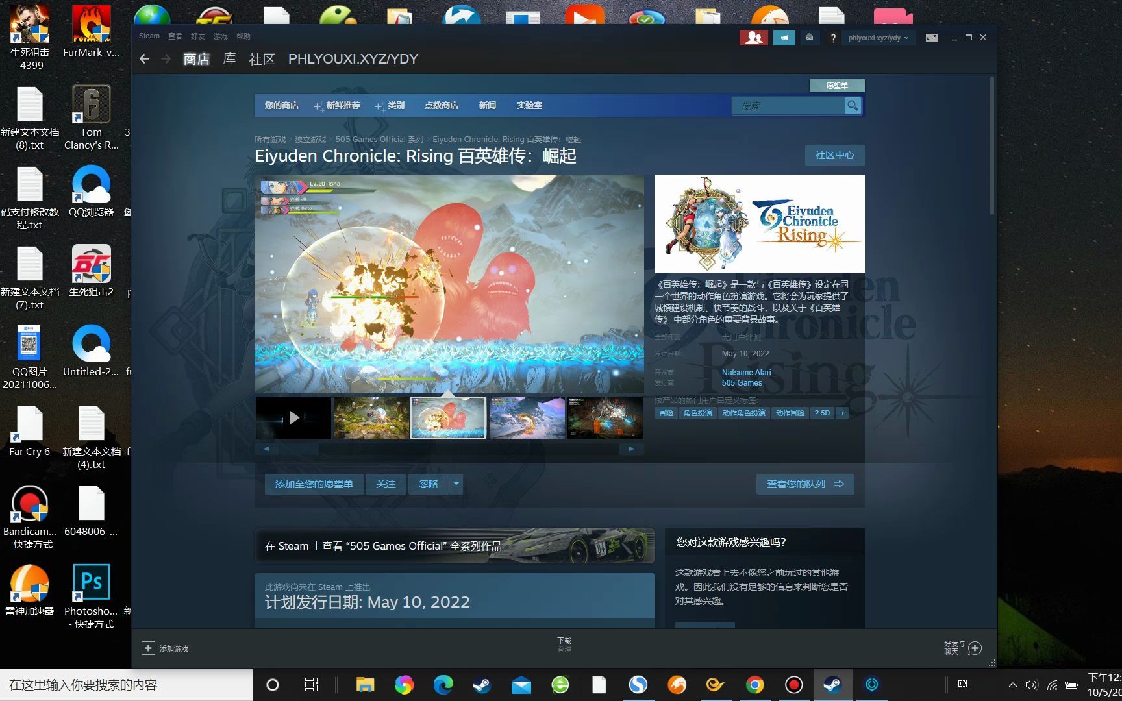The height and width of the screenshot is (701, 1122).
Task: Open File Explorer from the taskbar
Action: (365, 685)
